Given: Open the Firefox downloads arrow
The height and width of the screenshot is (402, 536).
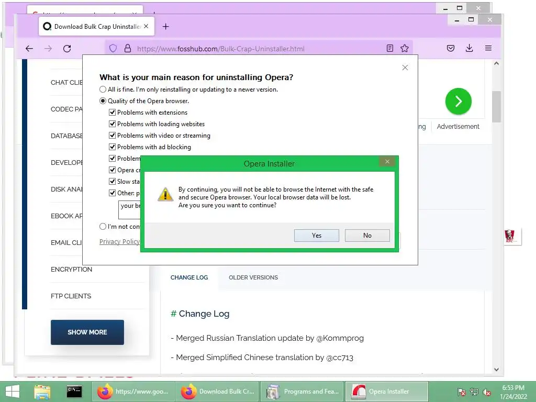Looking at the screenshot, I should coord(470,48).
